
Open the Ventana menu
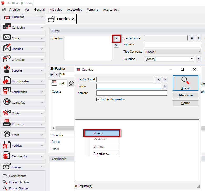[93, 10]
